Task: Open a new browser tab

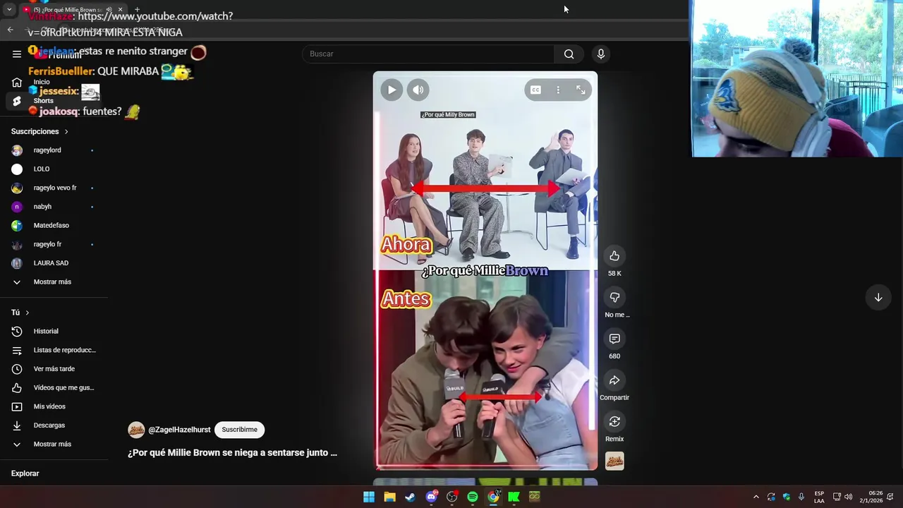Action: [x=137, y=10]
